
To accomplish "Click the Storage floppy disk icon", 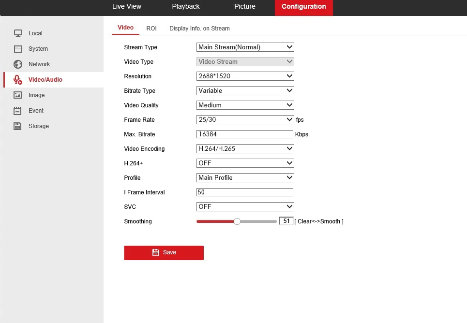I will pos(17,126).
